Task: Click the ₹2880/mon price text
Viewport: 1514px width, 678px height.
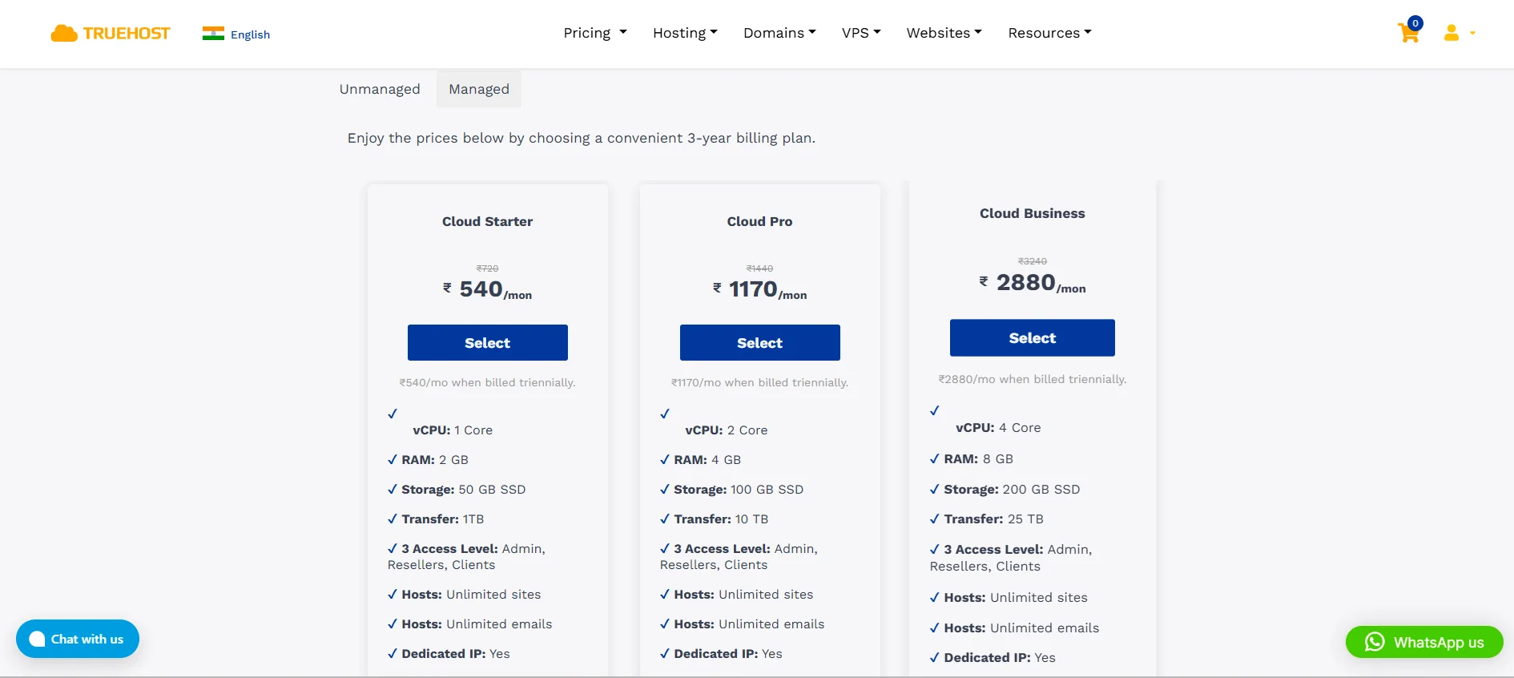Action: click(1033, 283)
